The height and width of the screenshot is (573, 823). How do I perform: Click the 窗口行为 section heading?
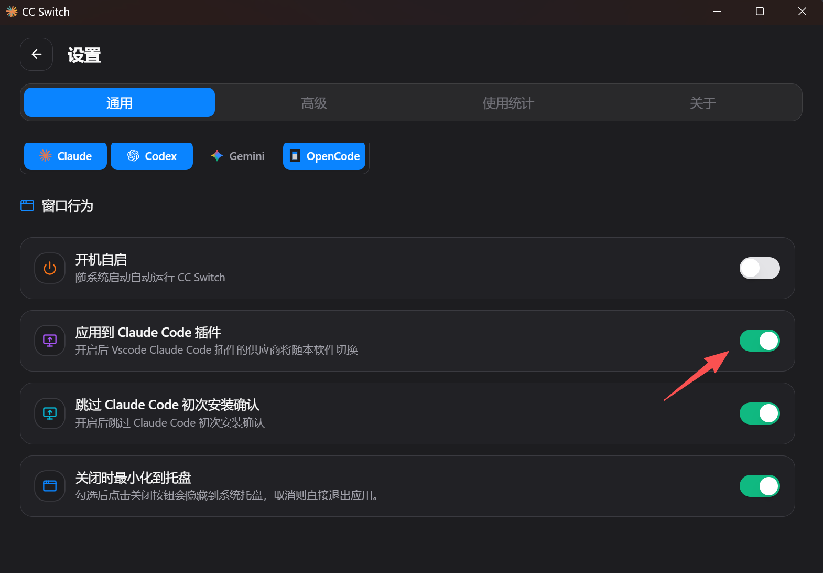click(68, 206)
